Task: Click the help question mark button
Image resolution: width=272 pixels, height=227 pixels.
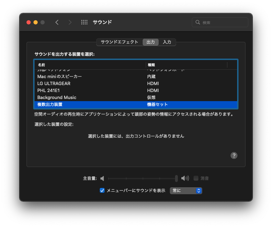Action: point(234,156)
